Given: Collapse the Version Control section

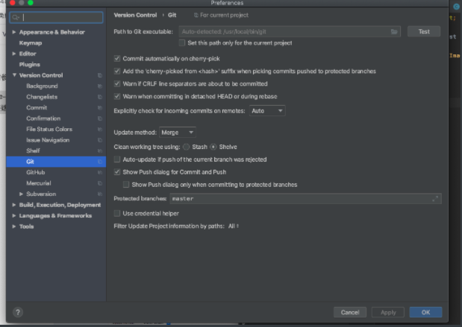Looking at the screenshot, I should (14, 75).
